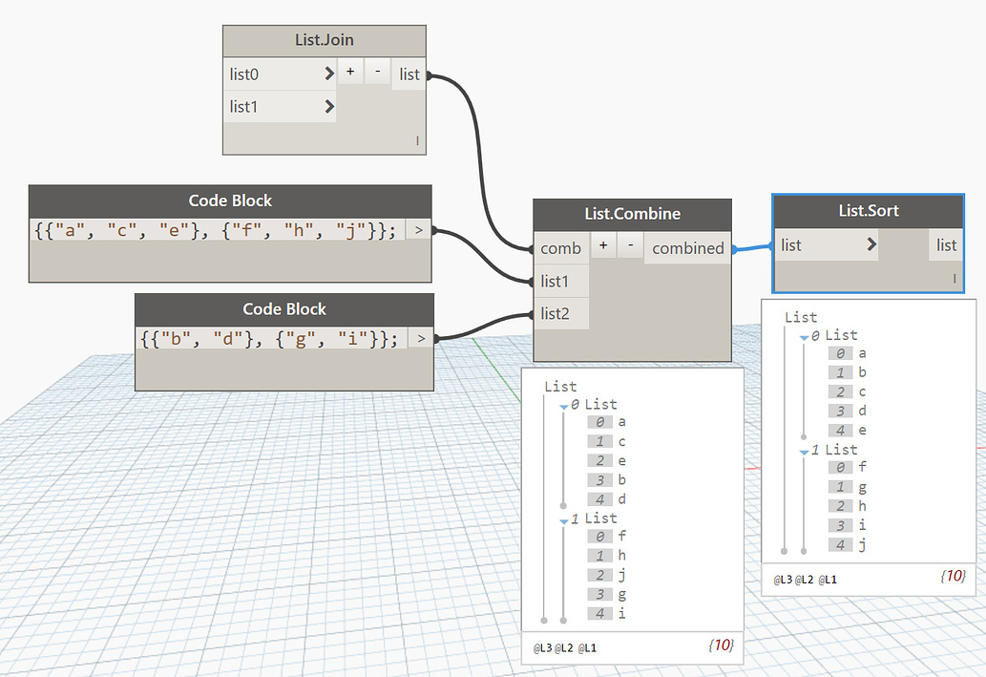Click the + button on List.Combine node
The width and height of the screenshot is (986, 677).
(x=602, y=244)
